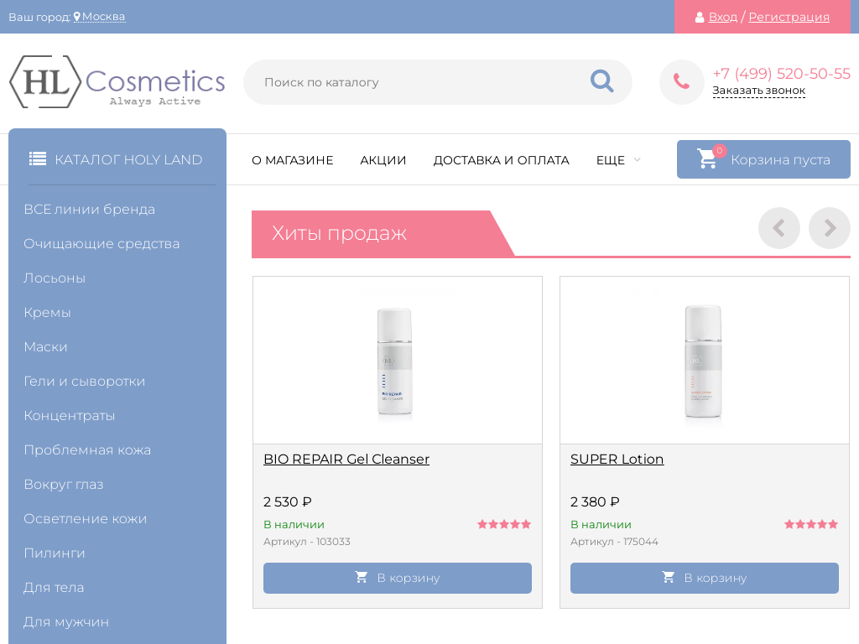This screenshot has width=859, height=644.
Task: Click В наличии under SUPER Lotion
Action: [601, 525]
